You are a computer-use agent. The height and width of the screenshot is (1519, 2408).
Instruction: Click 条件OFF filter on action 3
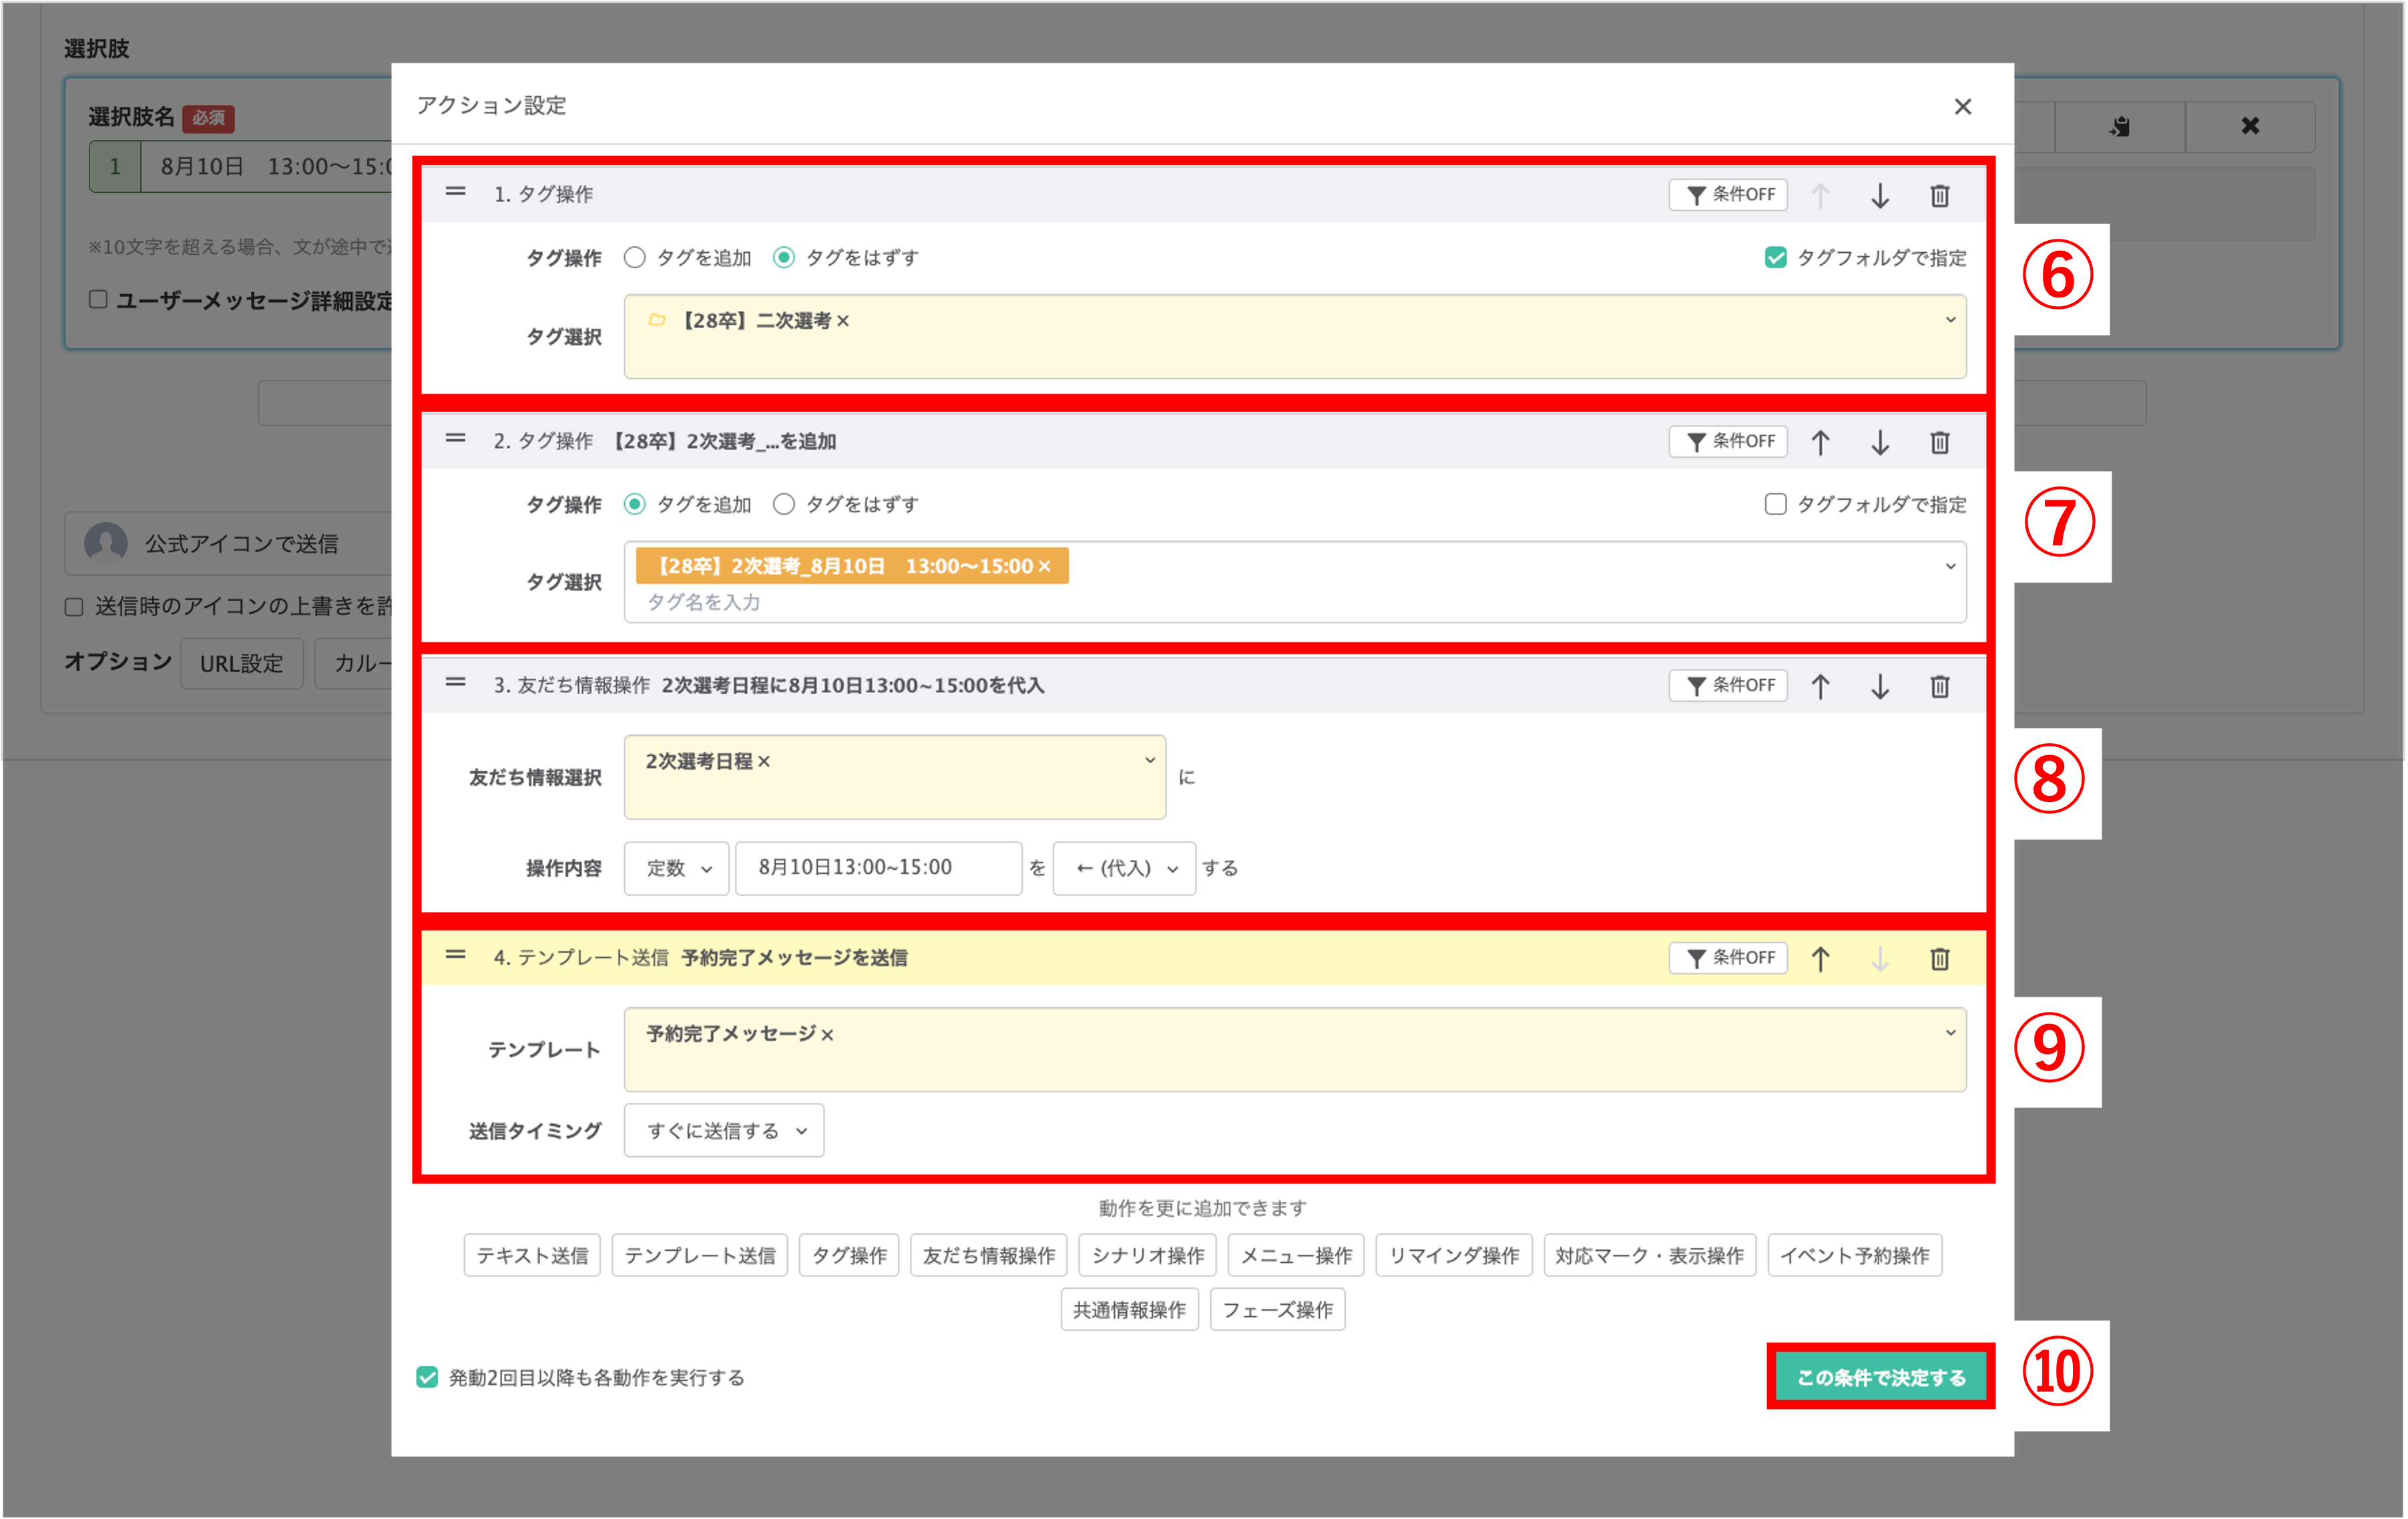coord(1728,686)
